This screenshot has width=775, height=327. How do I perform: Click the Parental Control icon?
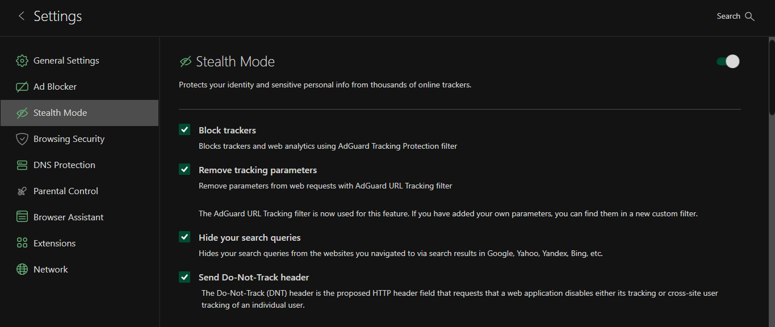click(x=22, y=191)
